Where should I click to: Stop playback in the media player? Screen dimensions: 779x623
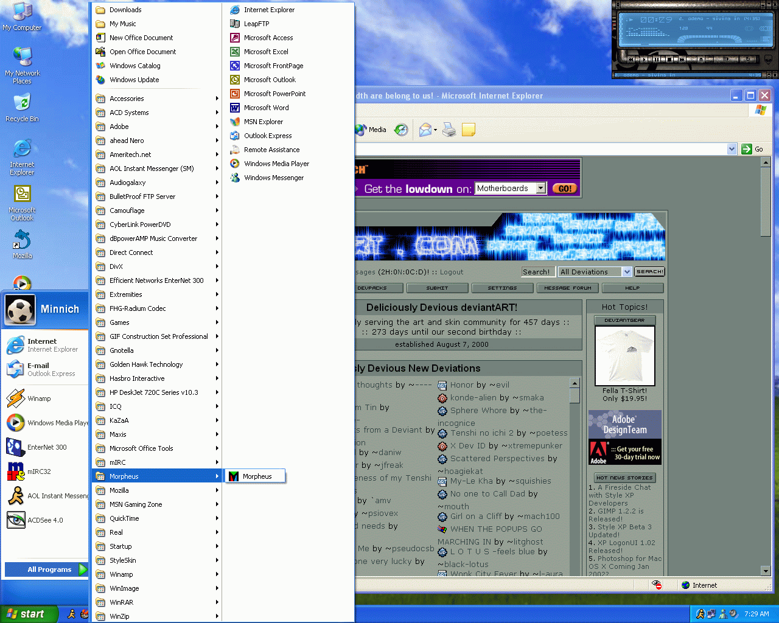coord(669,60)
